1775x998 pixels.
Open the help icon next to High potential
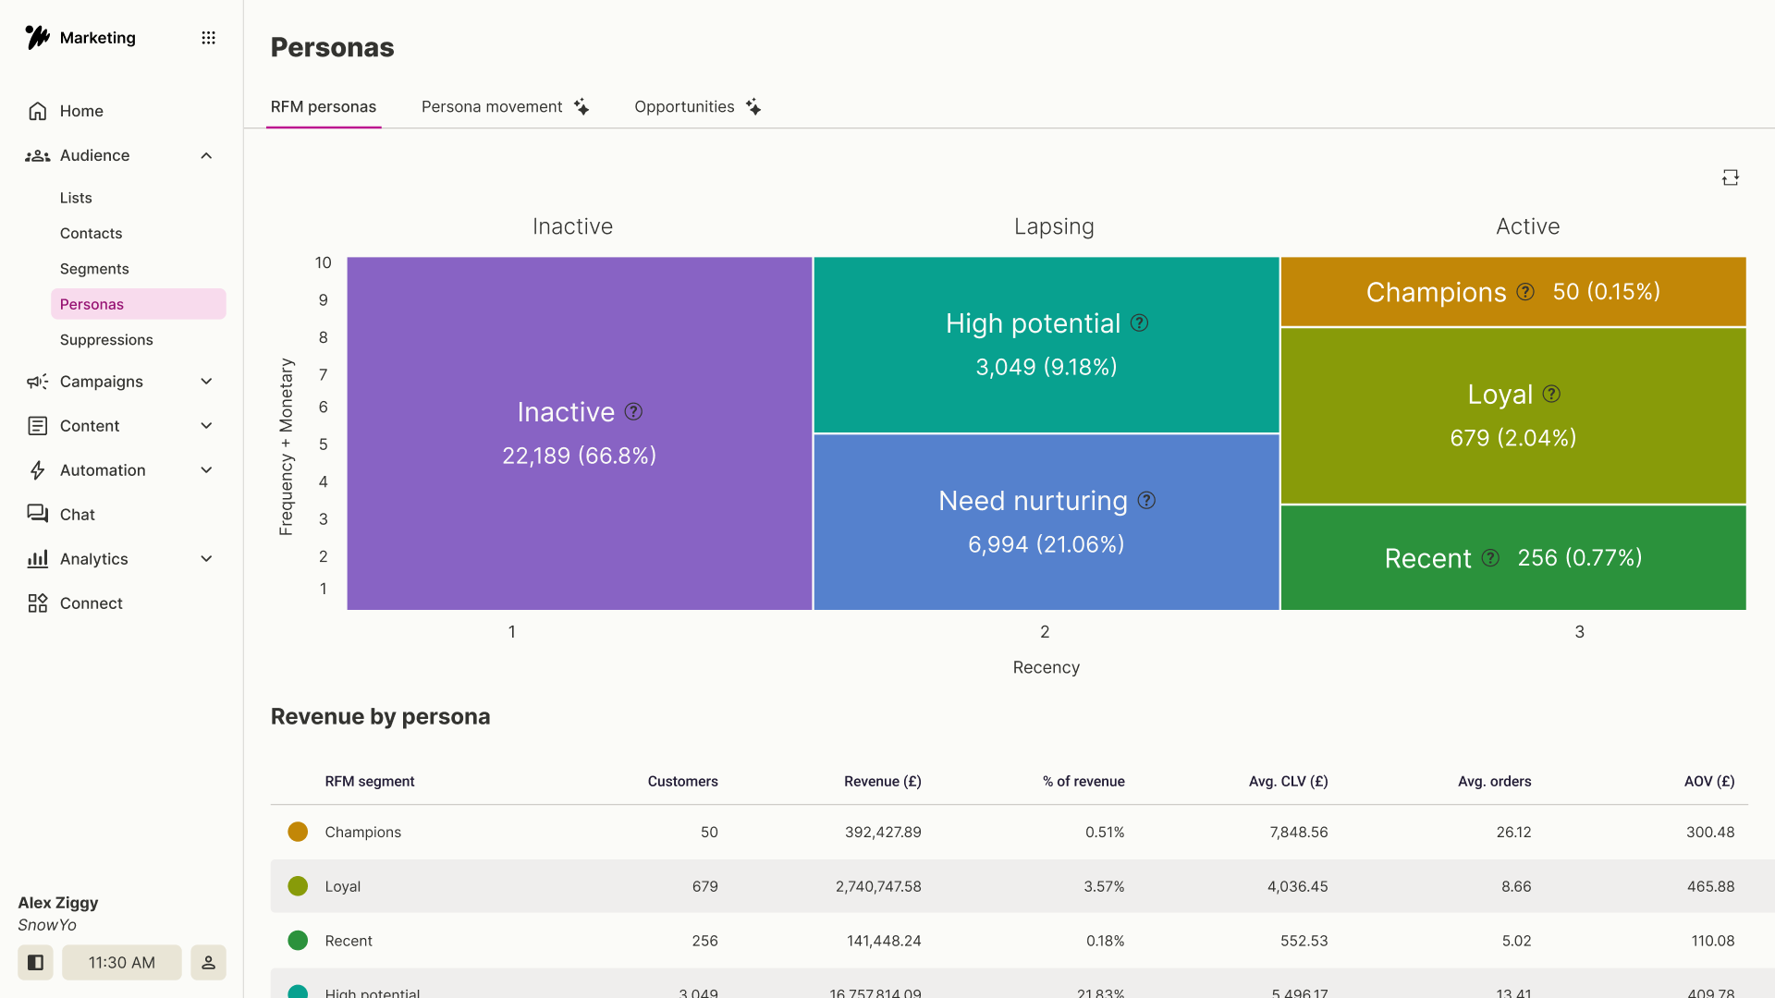click(x=1139, y=323)
